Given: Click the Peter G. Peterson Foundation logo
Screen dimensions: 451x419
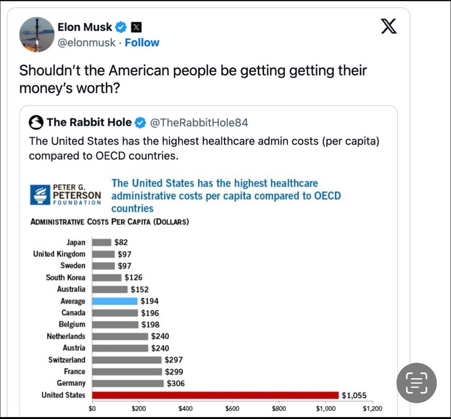Looking at the screenshot, I should click(x=65, y=195).
